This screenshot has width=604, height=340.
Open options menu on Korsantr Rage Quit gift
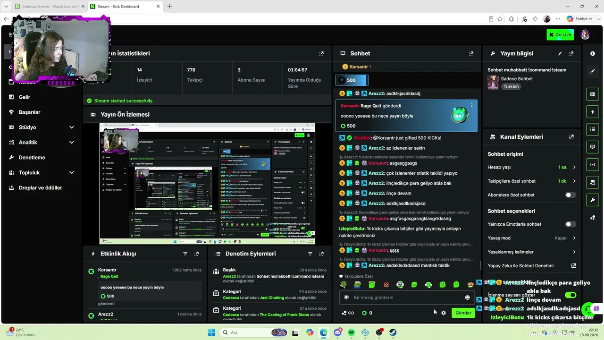pyautogui.click(x=471, y=105)
